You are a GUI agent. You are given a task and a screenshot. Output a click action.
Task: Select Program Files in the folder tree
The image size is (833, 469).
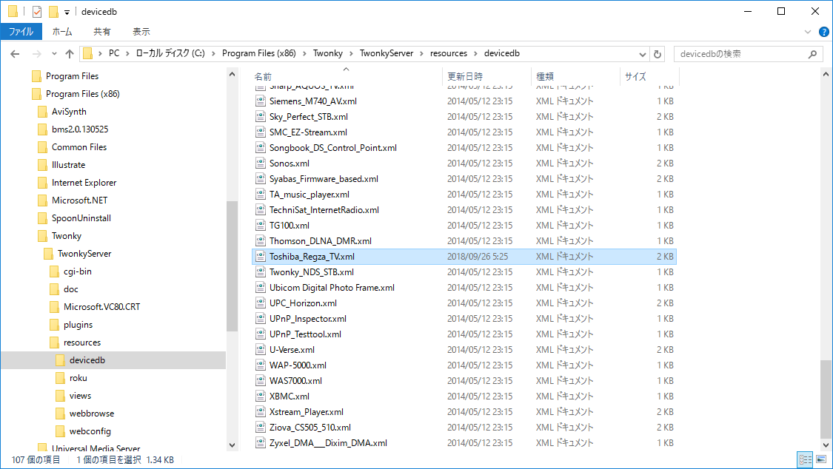(73, 76)
